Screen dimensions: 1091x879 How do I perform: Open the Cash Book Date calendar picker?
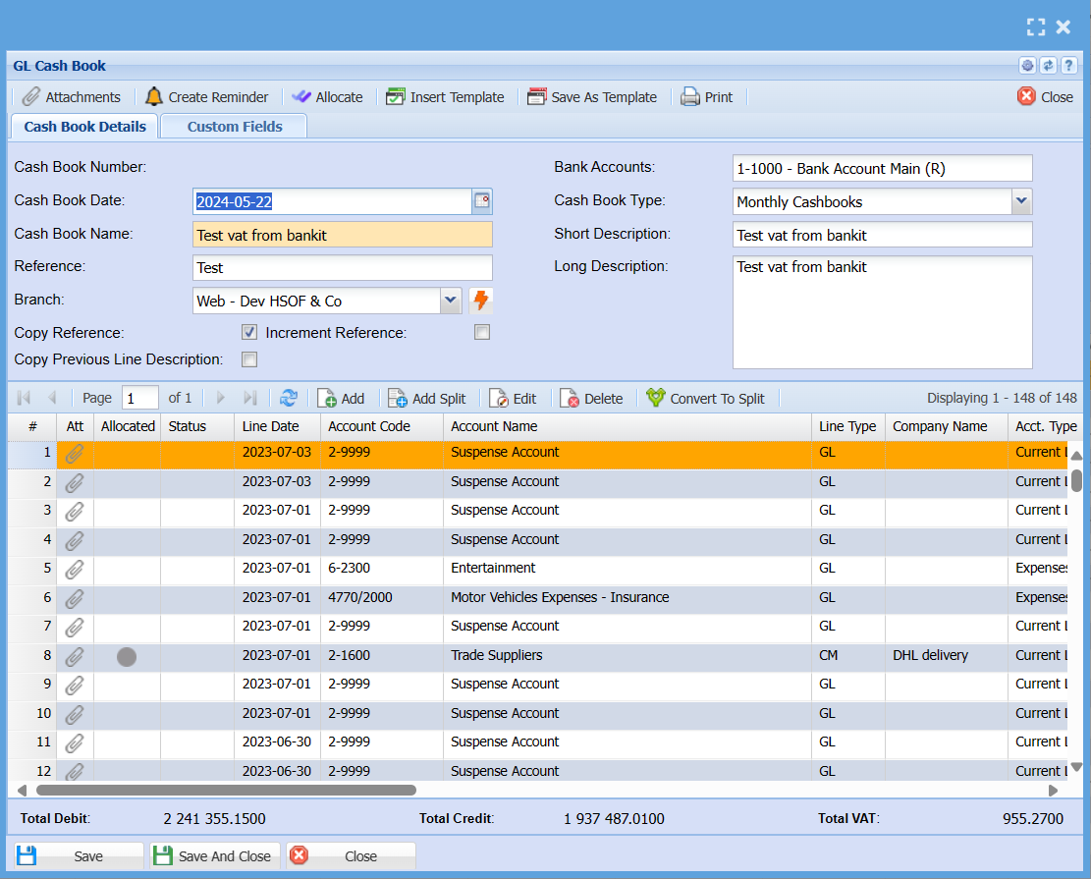click(x=481, y=201)
